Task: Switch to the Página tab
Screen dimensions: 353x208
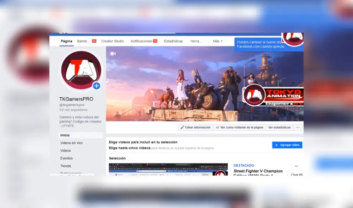Action: (x=66, y=41)
